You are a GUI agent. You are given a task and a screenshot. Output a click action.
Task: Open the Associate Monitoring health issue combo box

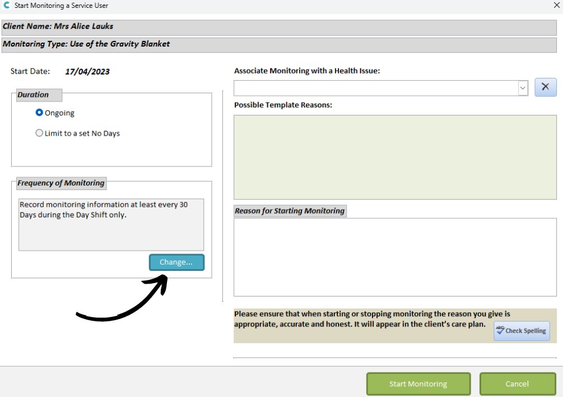(381, 88)
